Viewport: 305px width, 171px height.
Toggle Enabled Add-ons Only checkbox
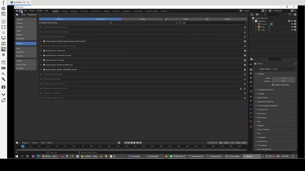[40, 23]
